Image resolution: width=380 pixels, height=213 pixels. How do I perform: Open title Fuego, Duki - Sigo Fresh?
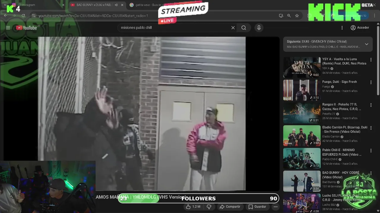tap(340, 82)
